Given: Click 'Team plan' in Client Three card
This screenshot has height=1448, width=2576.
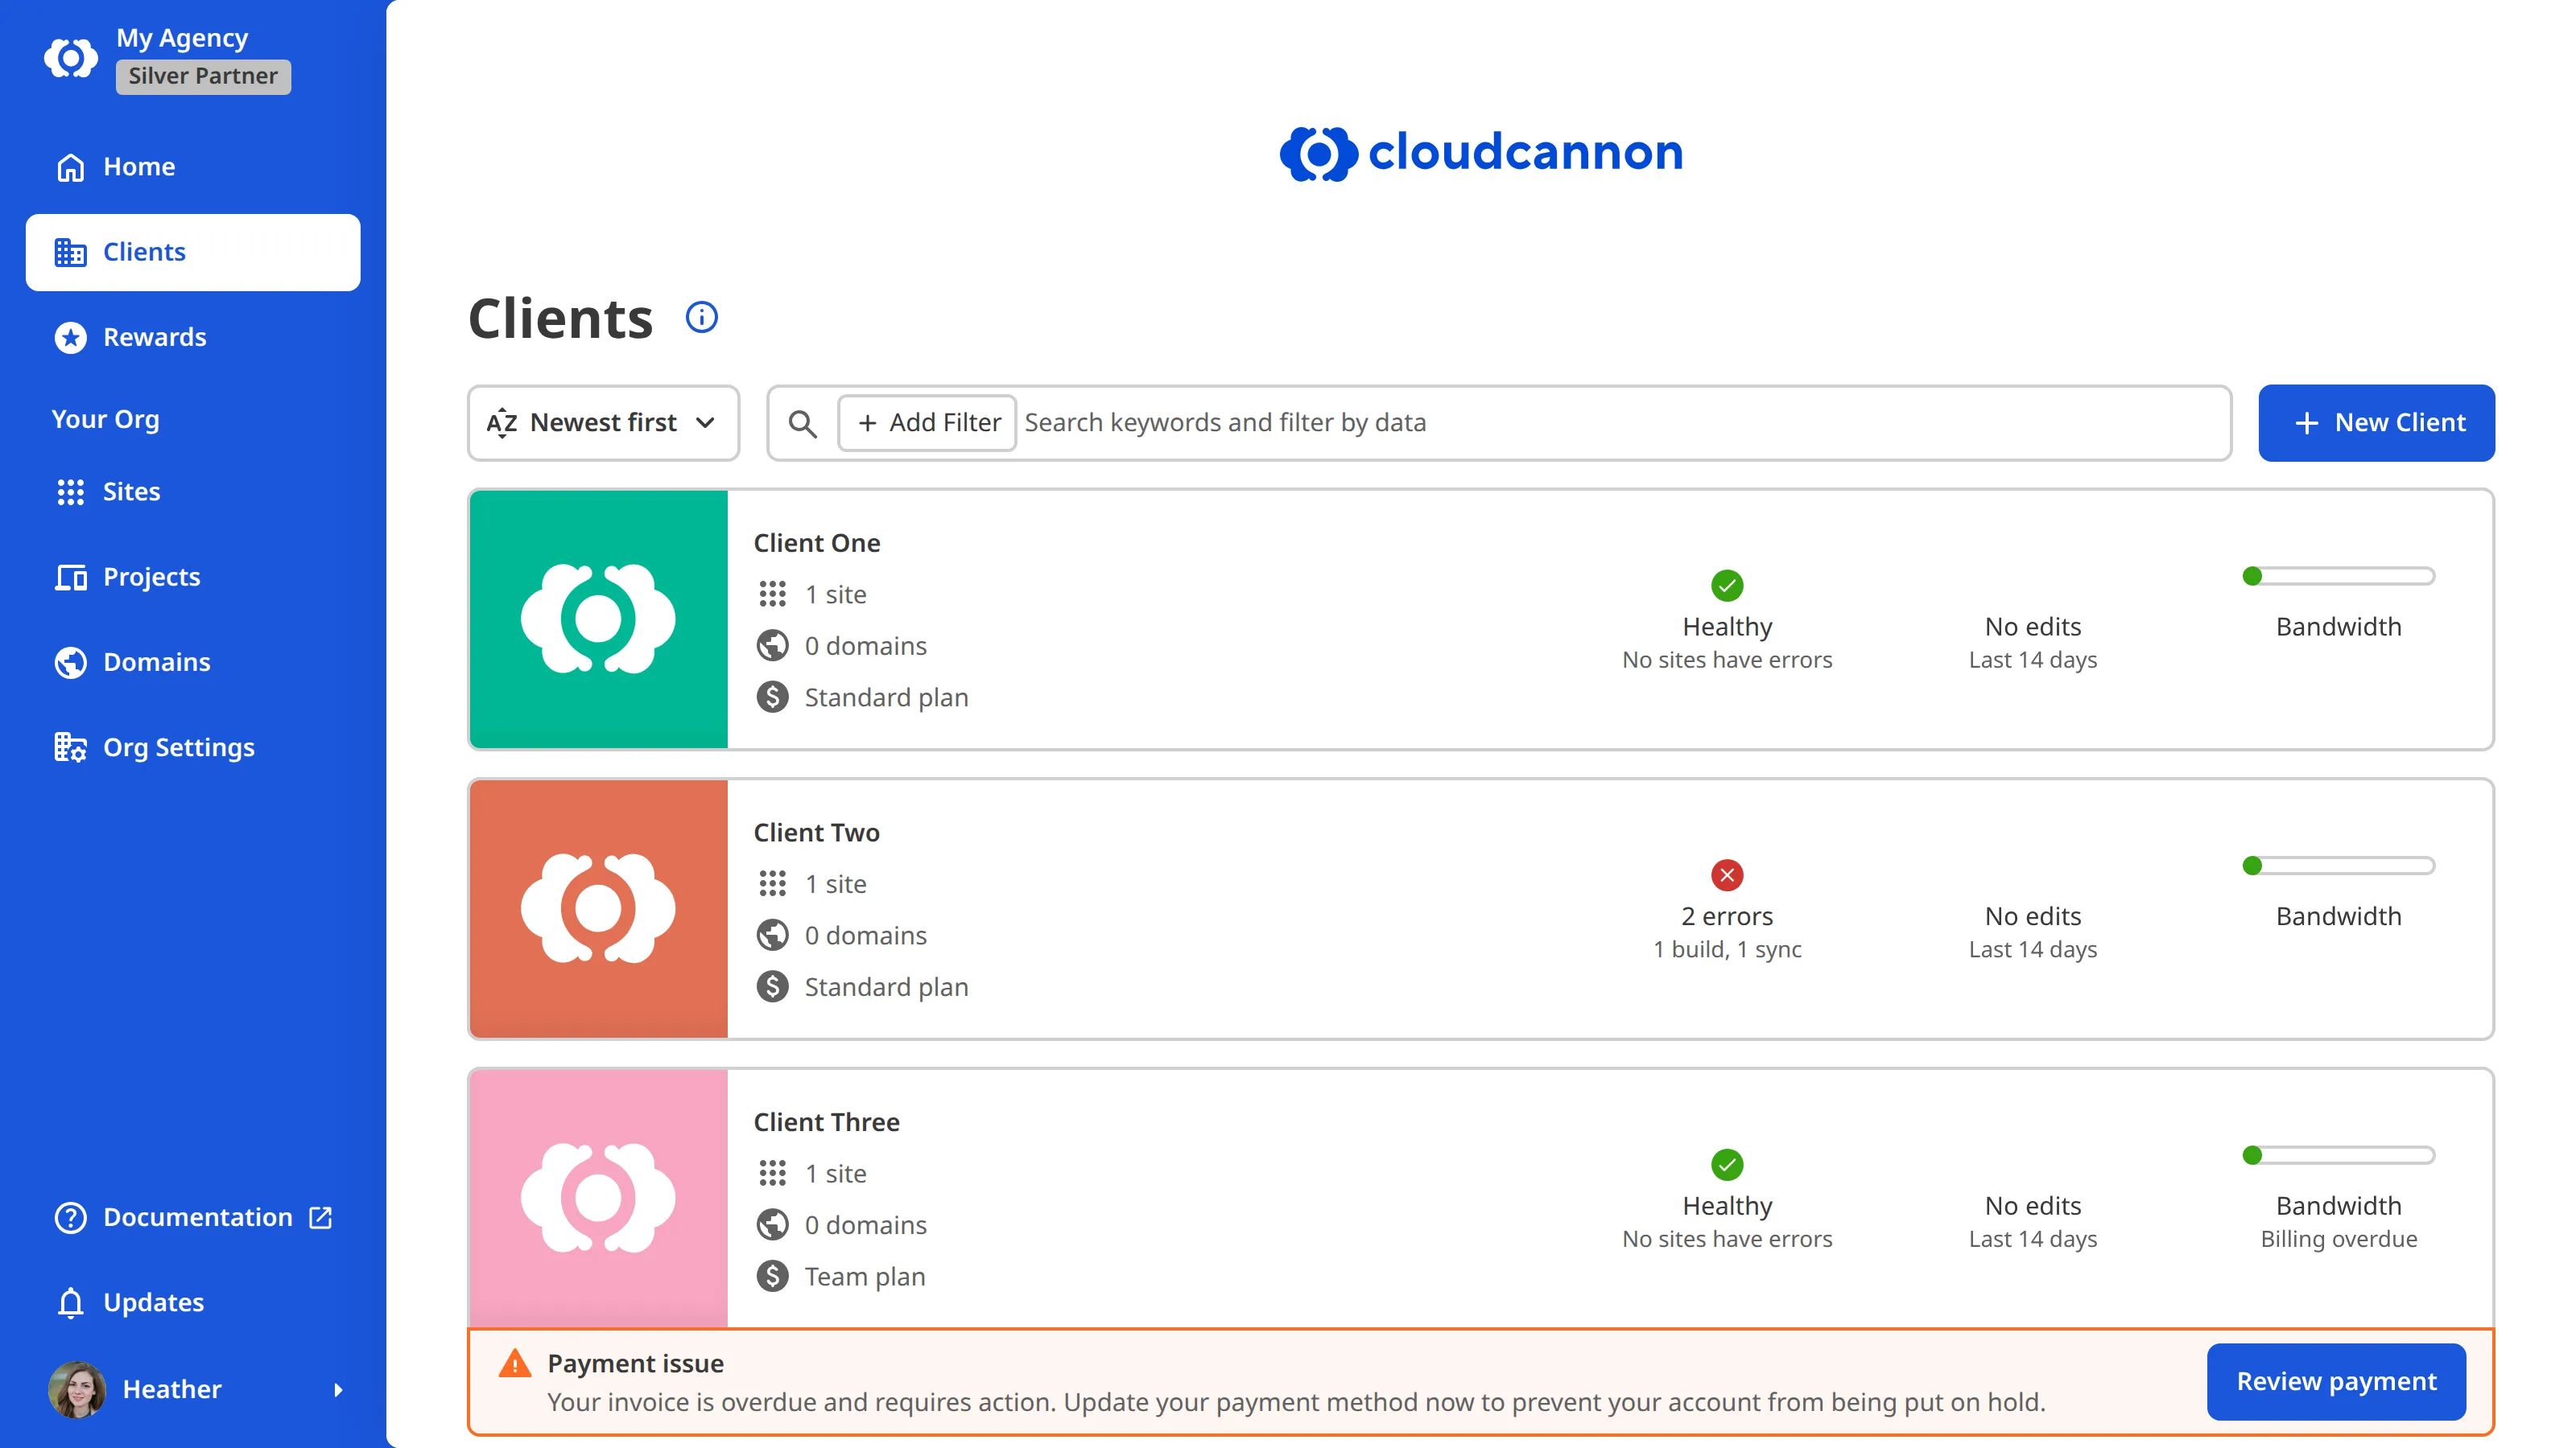Looking at the screenshot, I should [x=865, y=1277].
